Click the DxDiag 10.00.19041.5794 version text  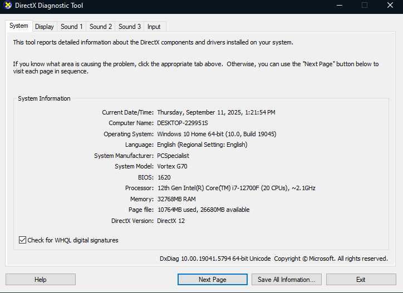point(215,259)
